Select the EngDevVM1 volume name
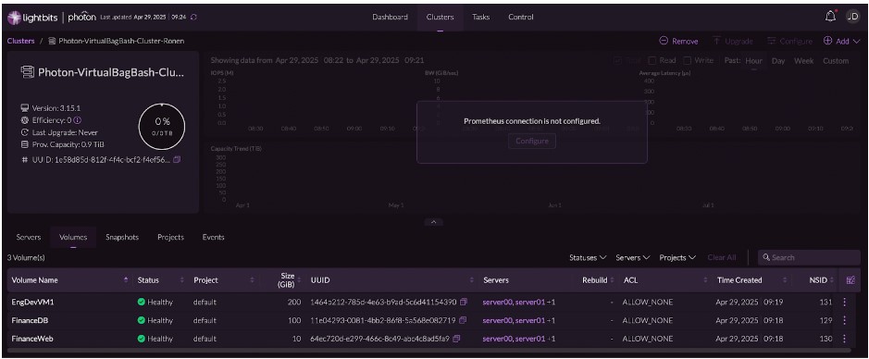The height and width of the screenshot is (359, 869). [x=32, y=303]
